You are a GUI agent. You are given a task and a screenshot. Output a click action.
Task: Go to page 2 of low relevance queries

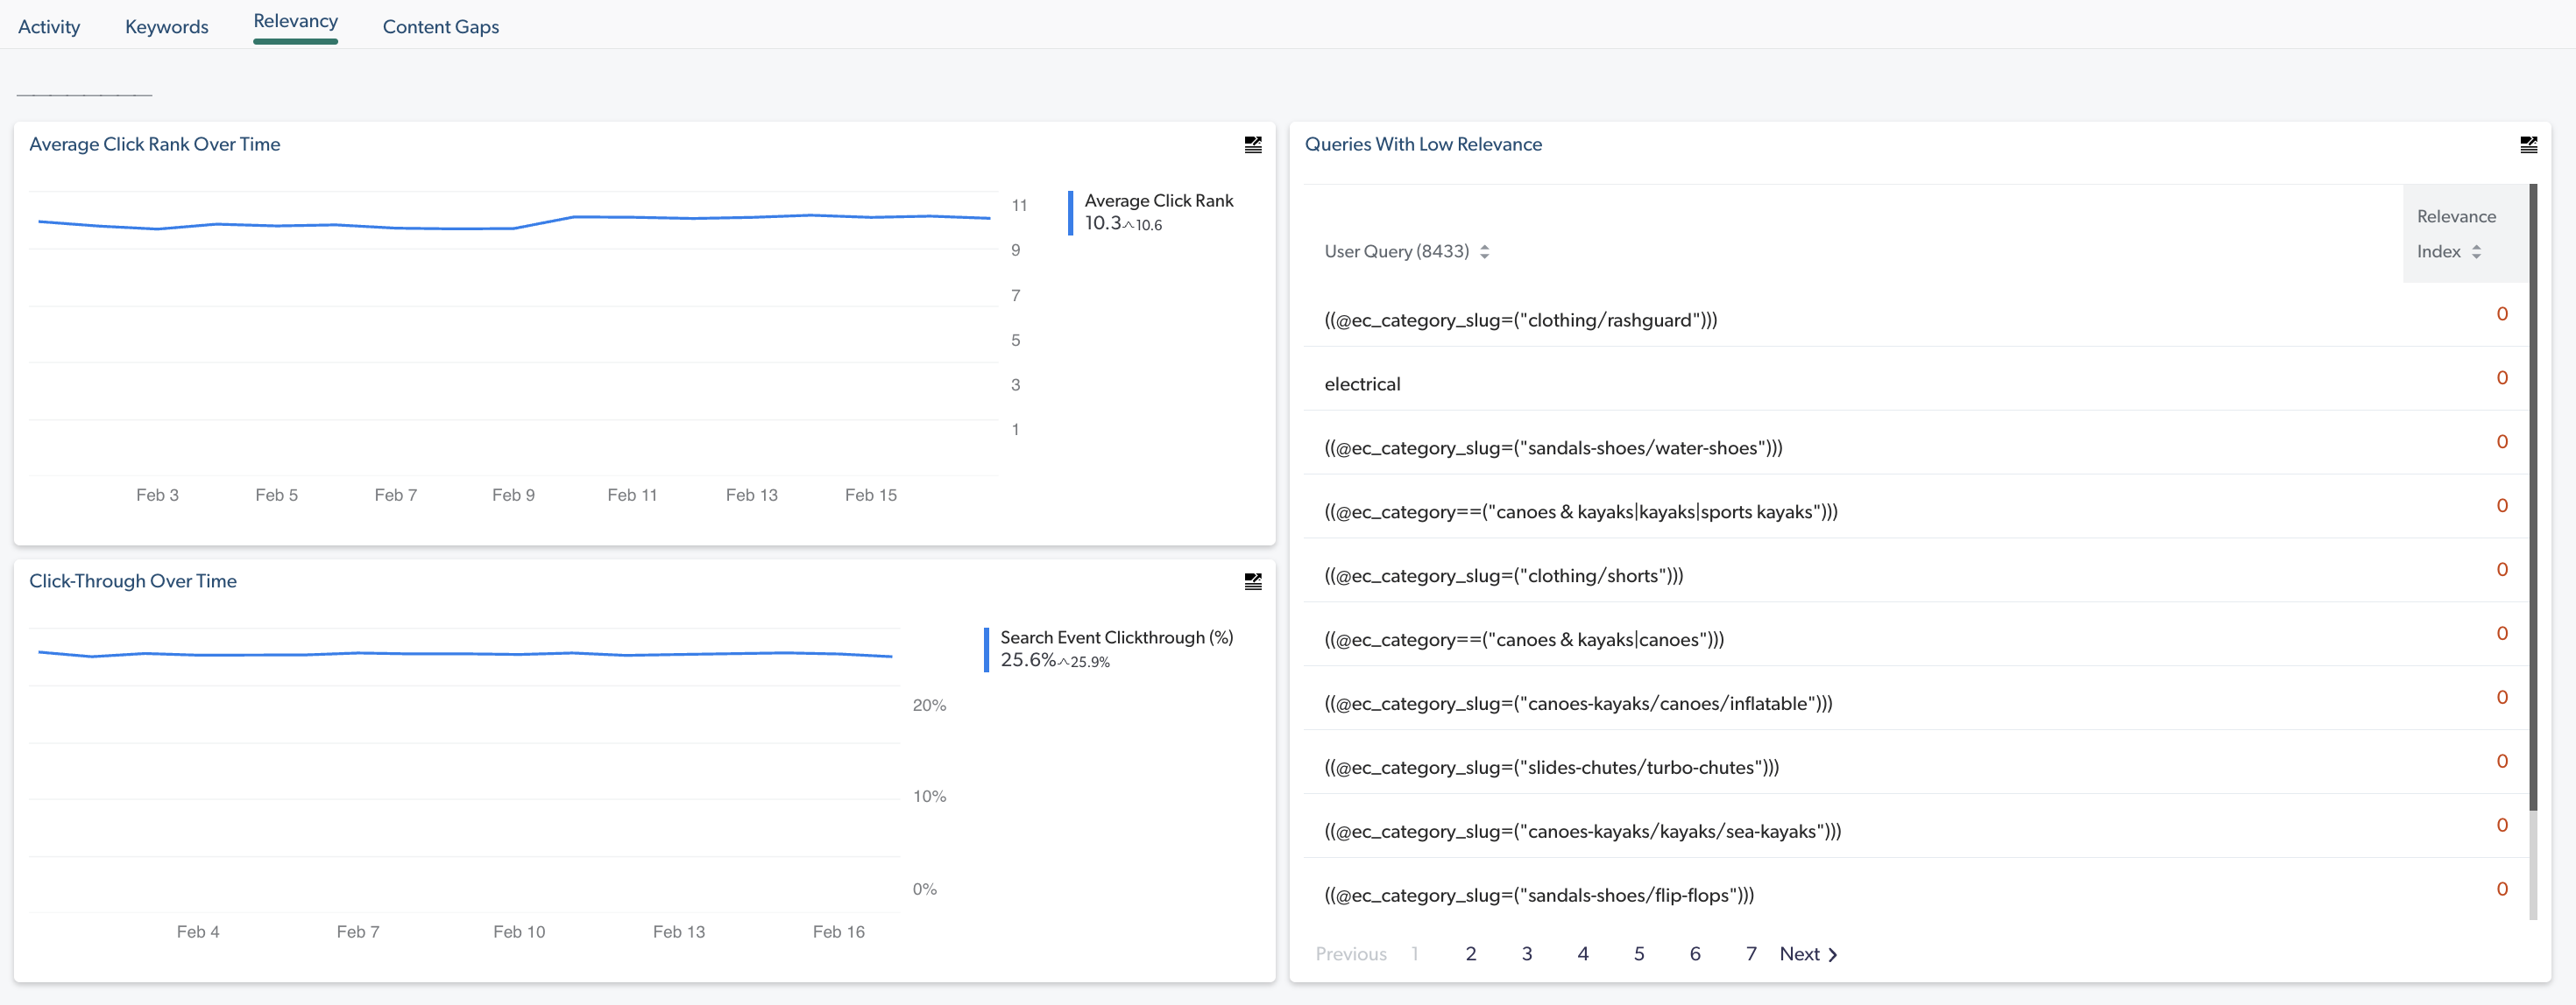pos(1470,954)
